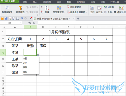The width and height of the screenshot is (126, 96).
Task: Sort descending with the Z-A icon
Action: (42, 12)
